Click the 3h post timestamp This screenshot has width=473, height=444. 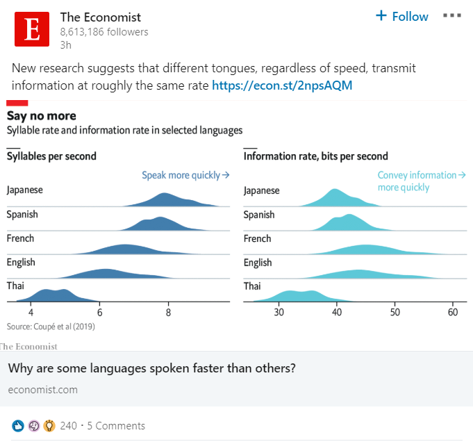66,44
